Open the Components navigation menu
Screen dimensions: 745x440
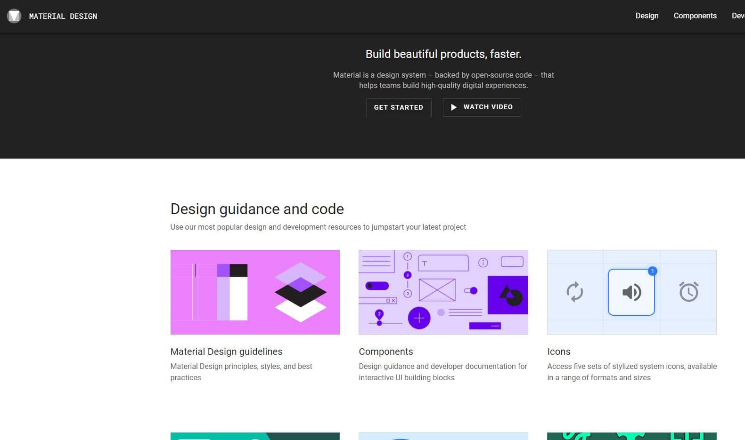pyautogui.click(x=695, y=16)
